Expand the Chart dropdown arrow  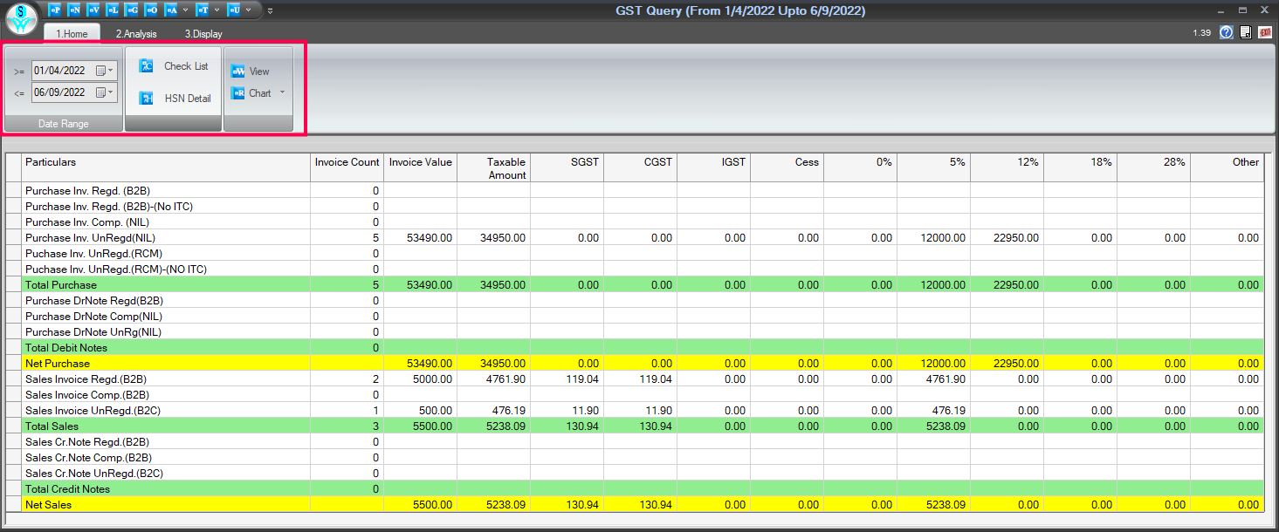click(x=283, y=93)
